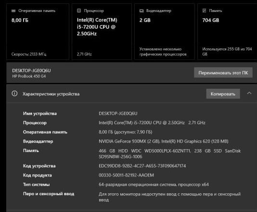The width and height of the screenshot is (257, 212).
Task: Click the Код устройства label
Action: tap(39, 166)
